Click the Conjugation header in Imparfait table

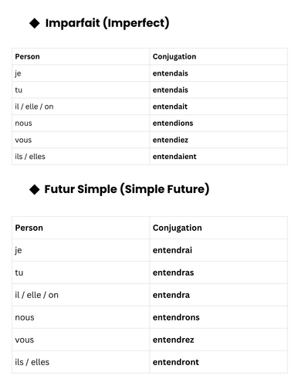point(174,56)
